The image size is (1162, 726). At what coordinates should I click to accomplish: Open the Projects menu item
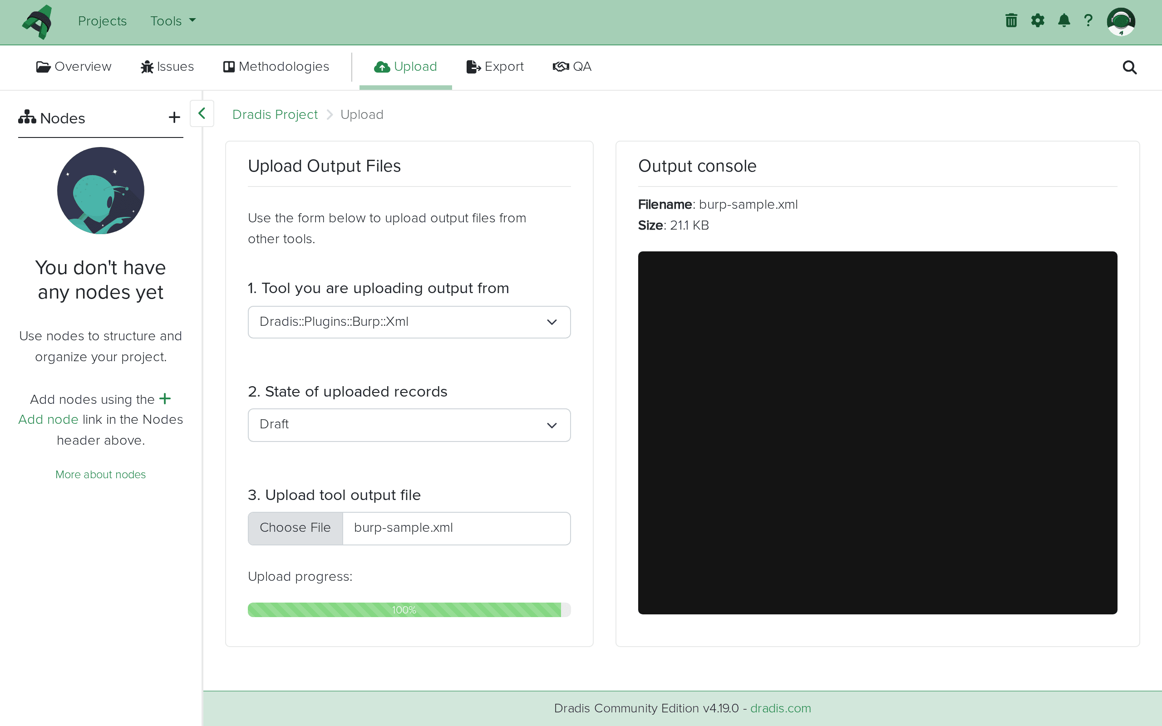click(x=102, y=21)
